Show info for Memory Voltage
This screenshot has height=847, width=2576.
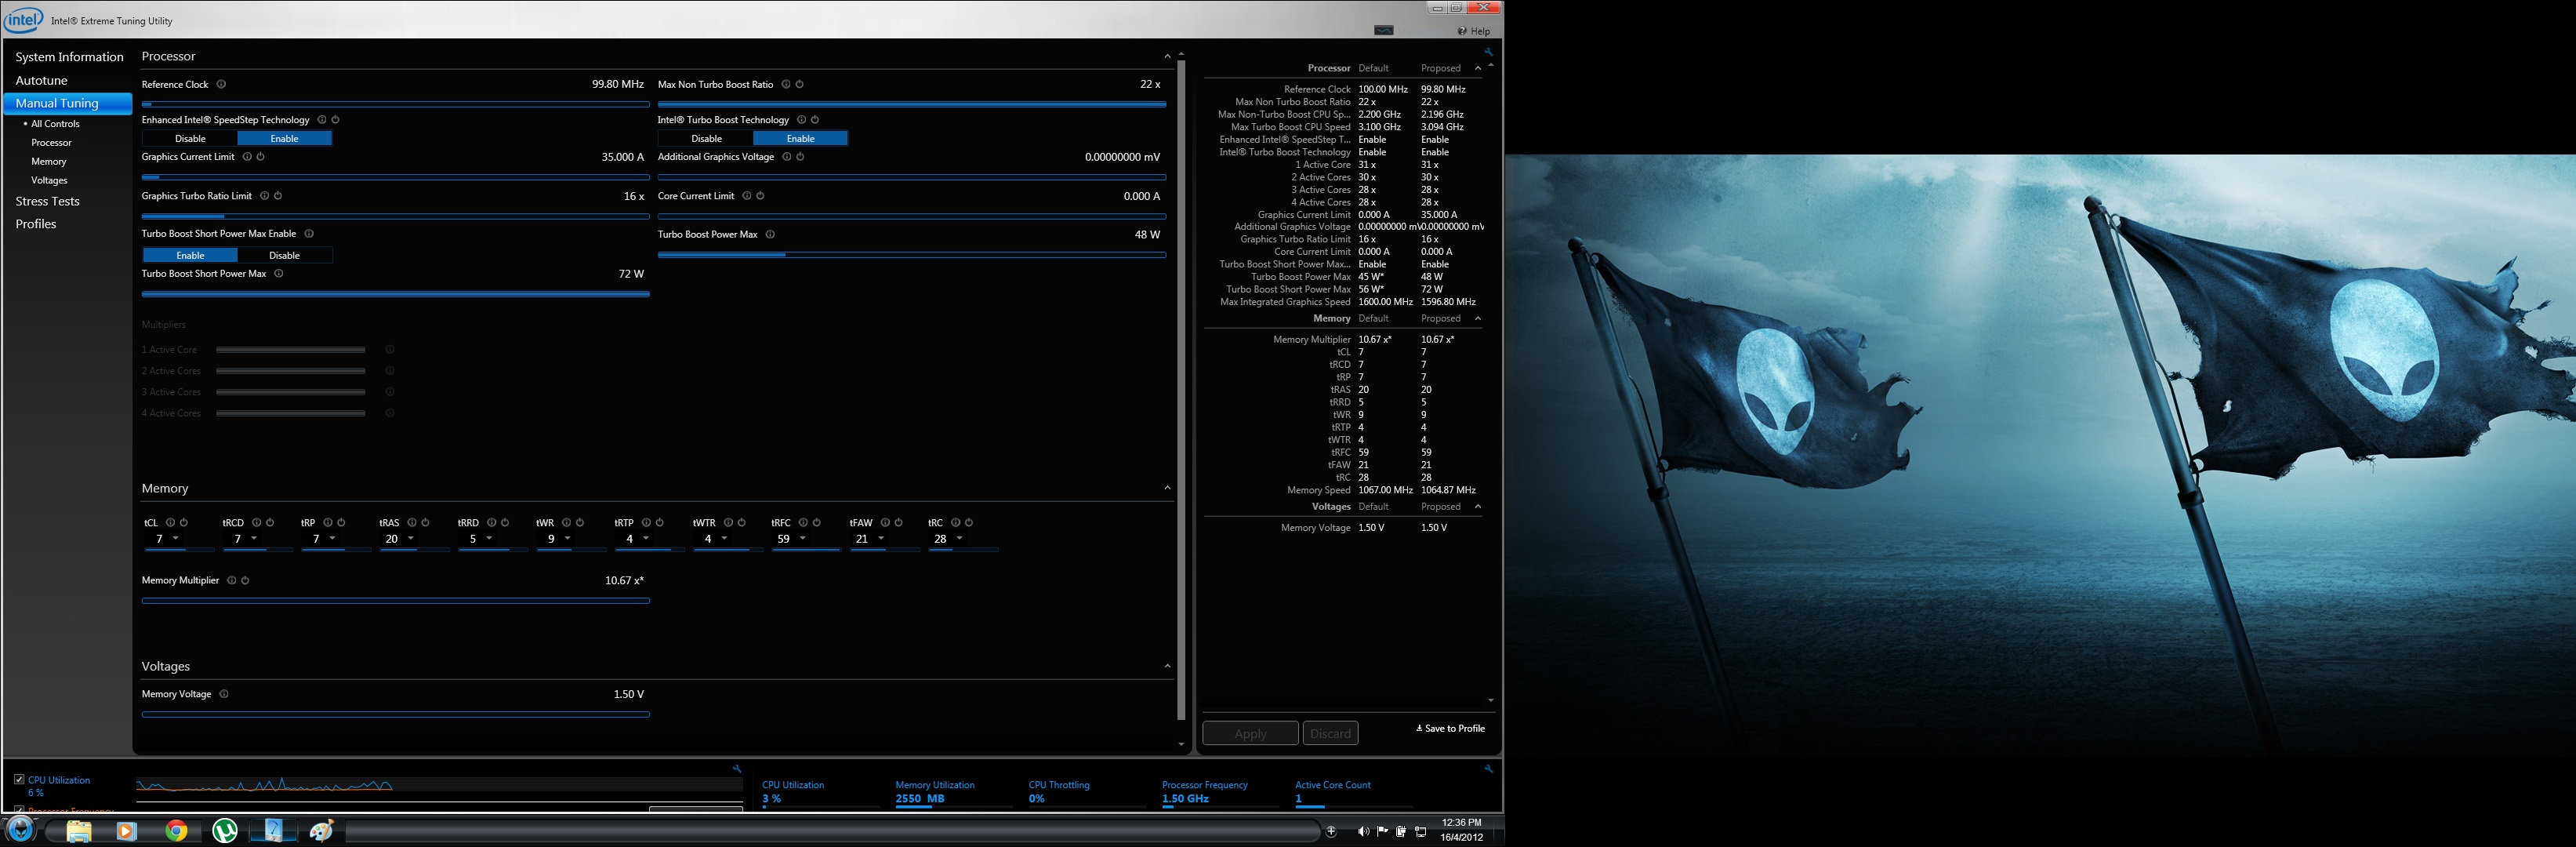click(224, 694)
